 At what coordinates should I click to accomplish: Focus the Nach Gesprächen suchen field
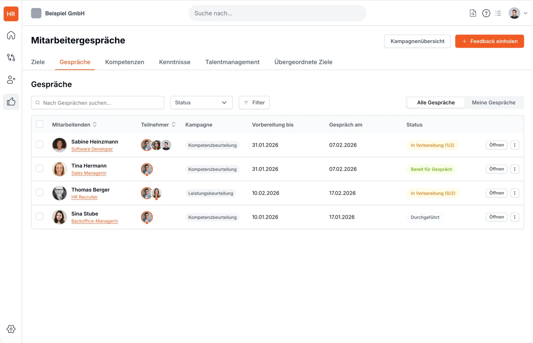pyautogui.click(x=98, y=103)
